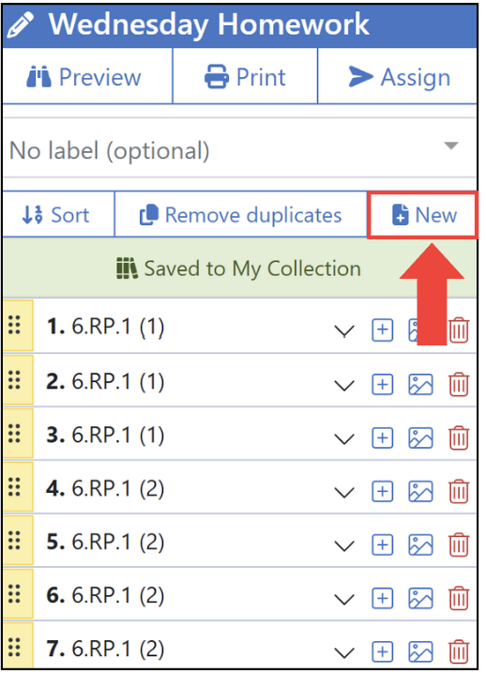
Task: Click the Print button
Action: pos(245,77)
